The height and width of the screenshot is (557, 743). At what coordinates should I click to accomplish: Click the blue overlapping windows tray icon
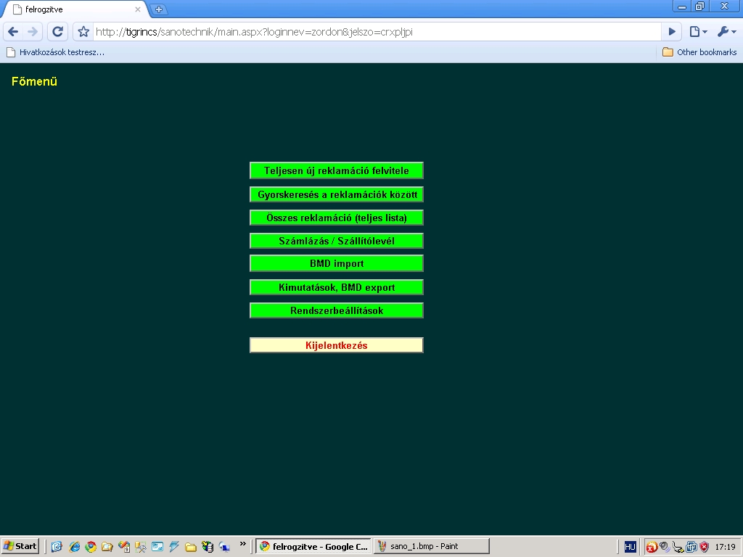click(x=691, y=547)
